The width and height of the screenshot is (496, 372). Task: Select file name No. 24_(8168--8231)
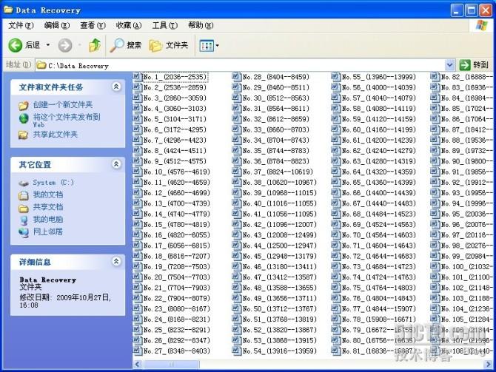pyautogui.click(x=176, y=319)
